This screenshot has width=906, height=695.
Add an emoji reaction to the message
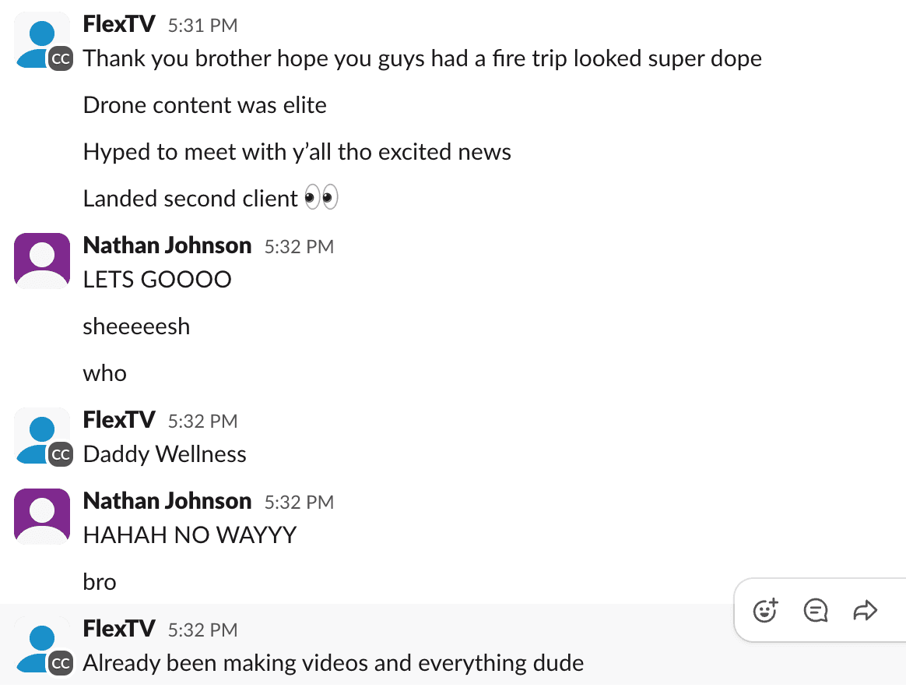766,611
